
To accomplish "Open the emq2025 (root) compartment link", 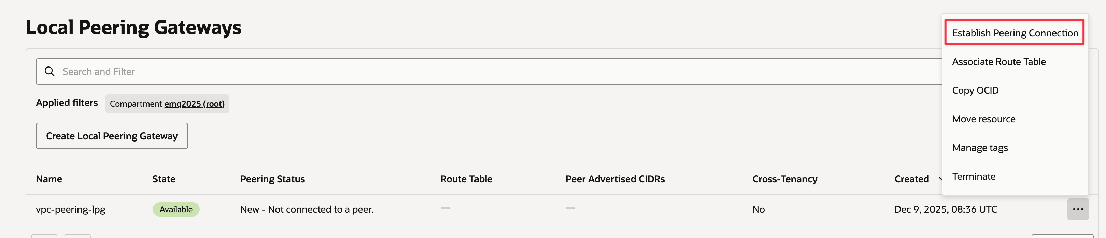I will click(x=195, y=103).
